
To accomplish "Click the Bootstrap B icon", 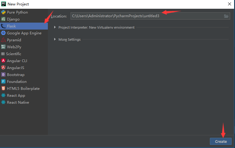I will (x=3, y=74).
